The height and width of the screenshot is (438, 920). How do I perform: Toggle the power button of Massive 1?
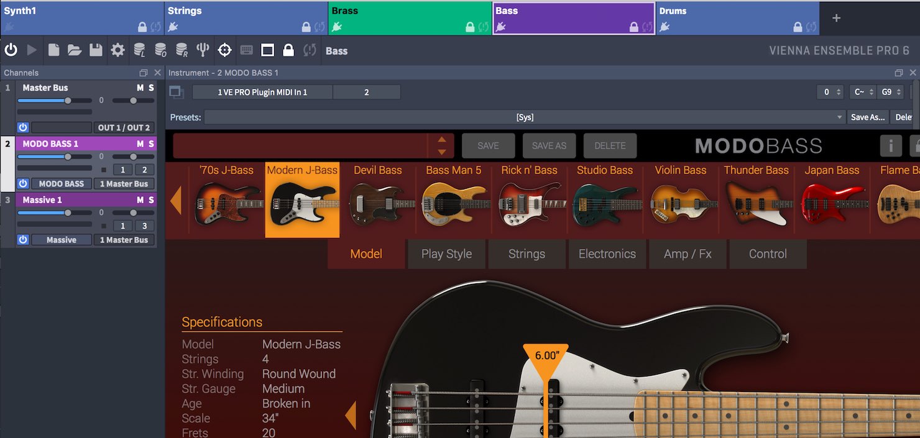click(x=23, y=240)
